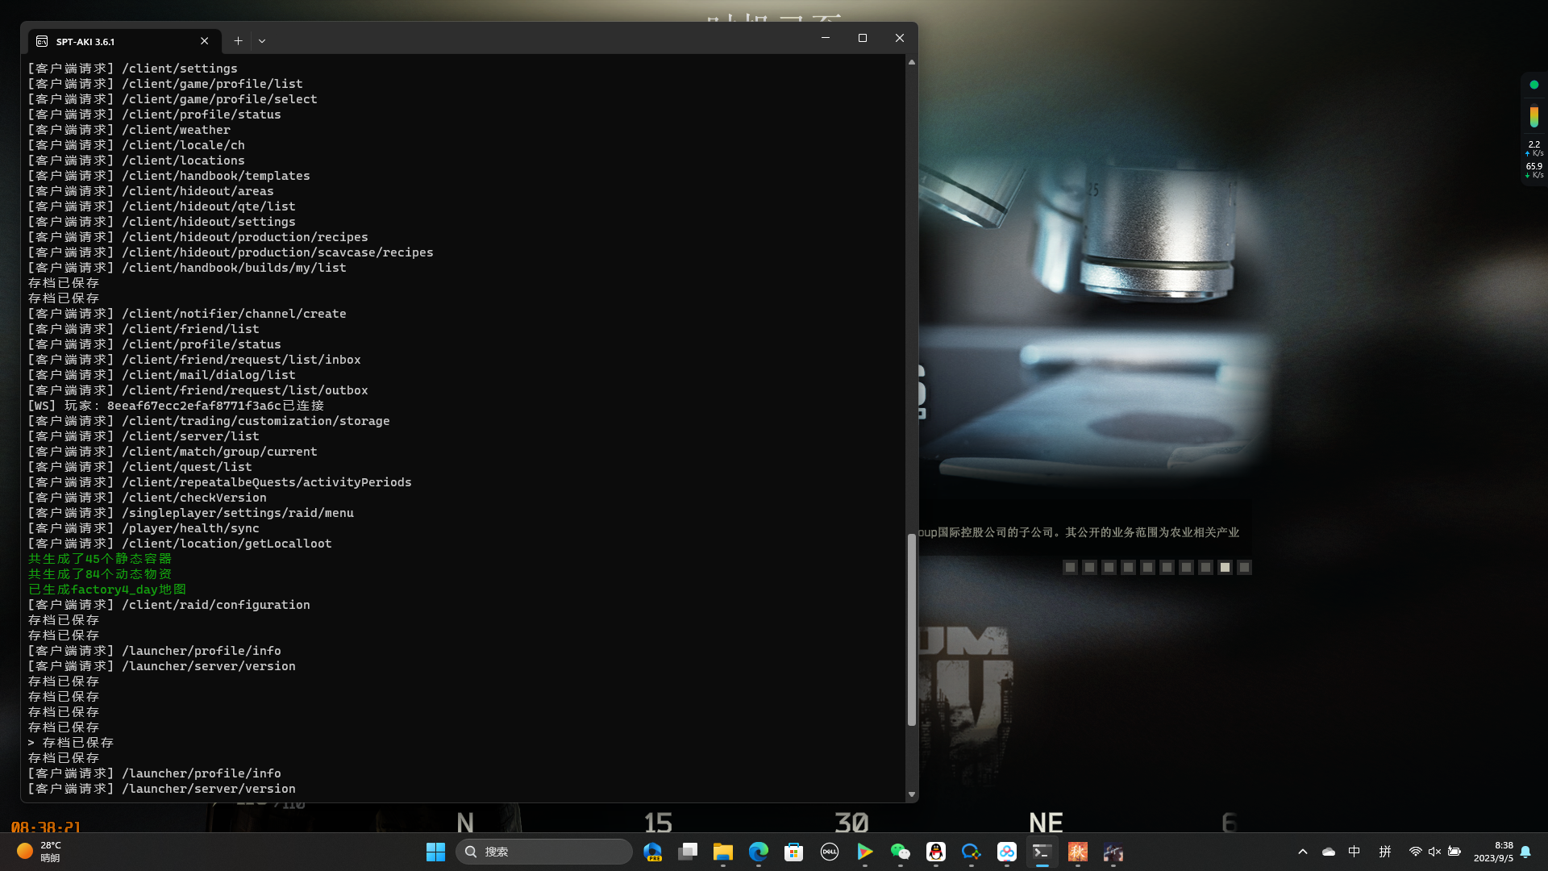Launch Microsoft Edge from taskbar
Viewport: 1548px width, 871px height.
[758, 852]
